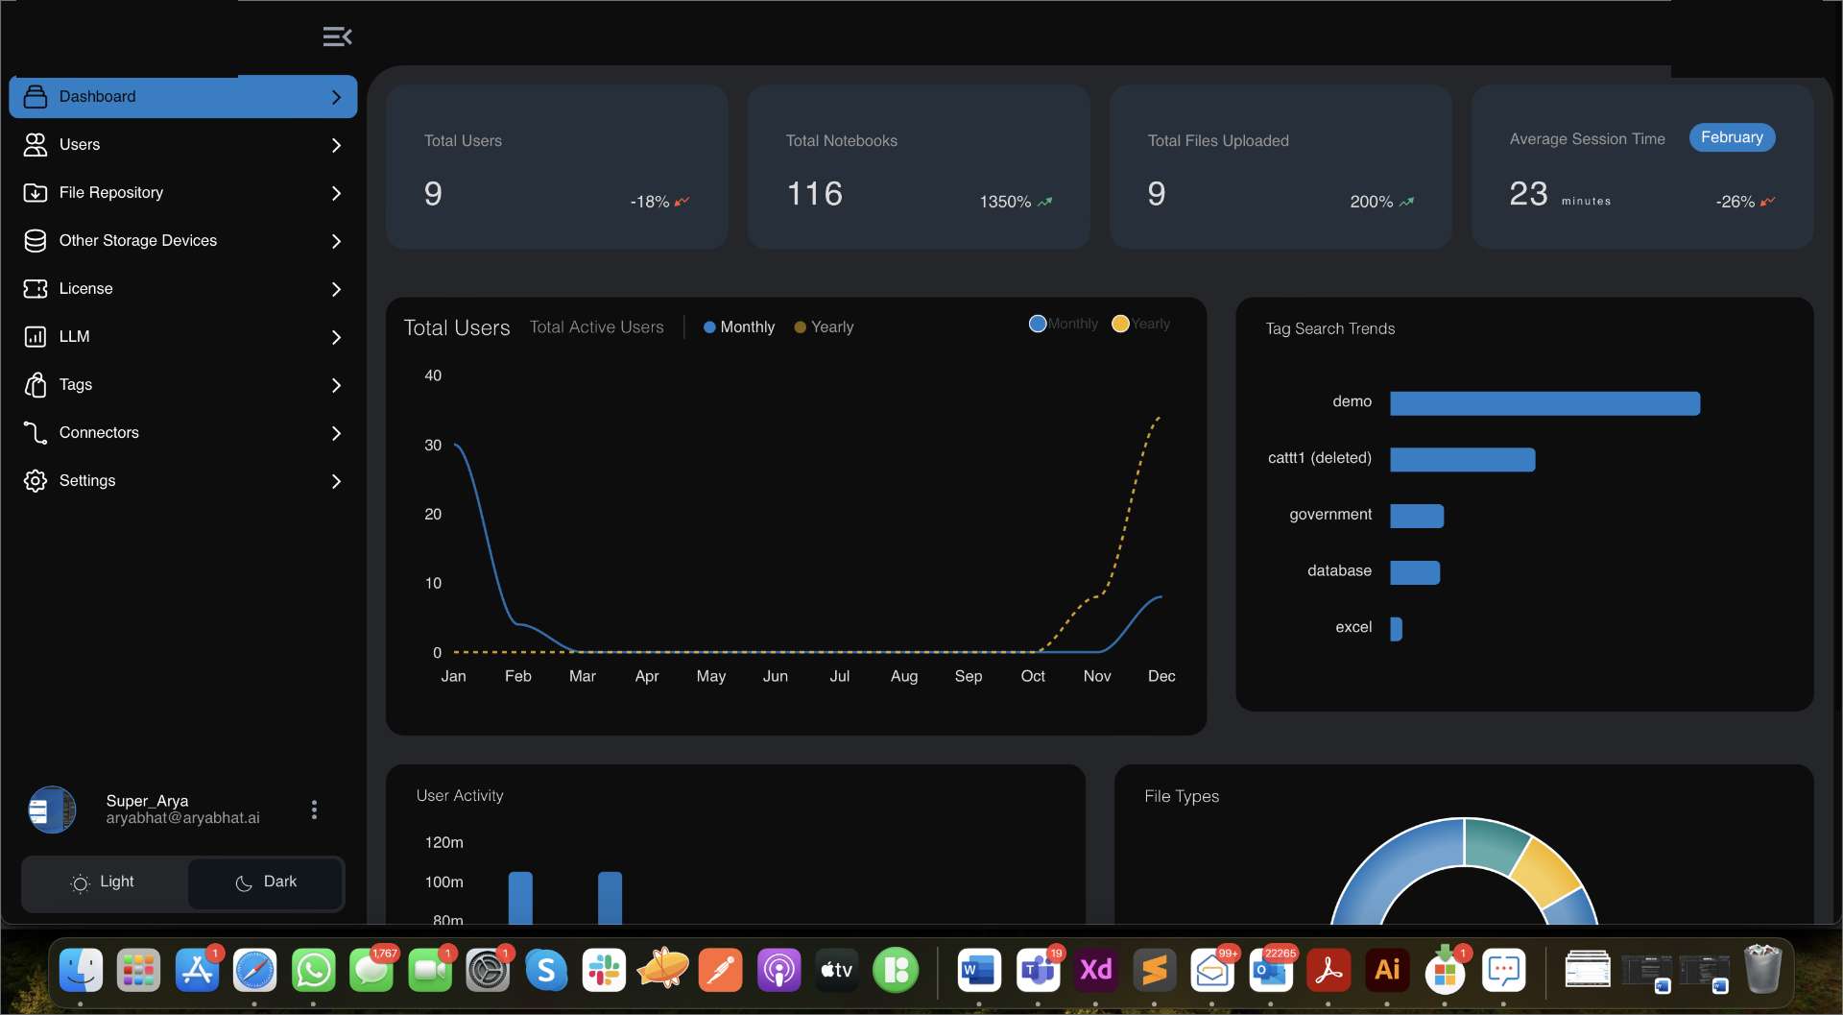Switch to the Total Active Users tab
The image size is (1843, 1015).
pyautogui.click(x=596, y=327)
